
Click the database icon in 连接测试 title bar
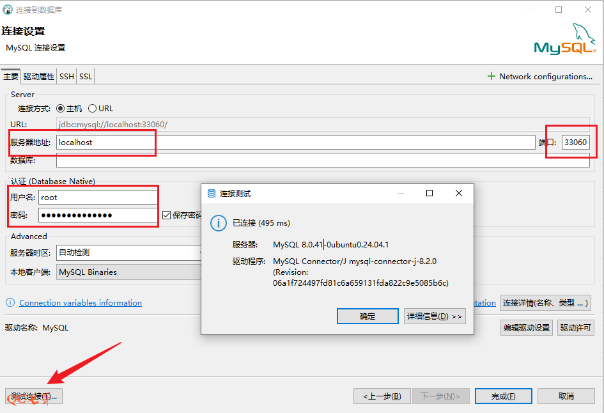(212, 193)
